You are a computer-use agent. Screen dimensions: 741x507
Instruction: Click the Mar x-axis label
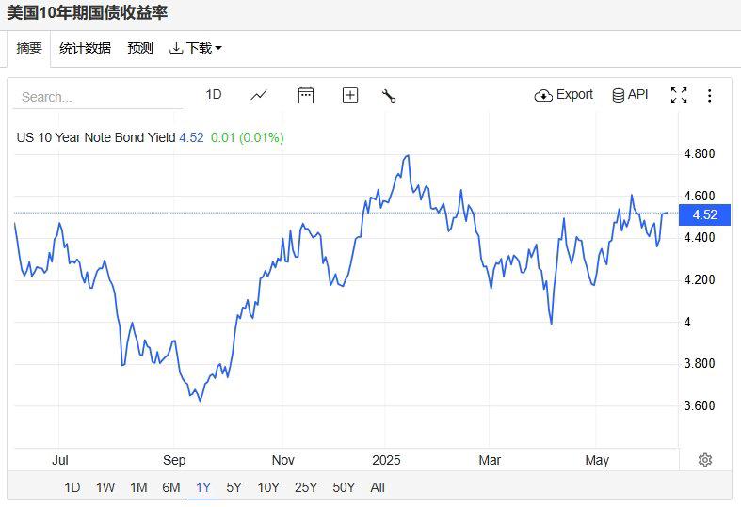[490, 460]
